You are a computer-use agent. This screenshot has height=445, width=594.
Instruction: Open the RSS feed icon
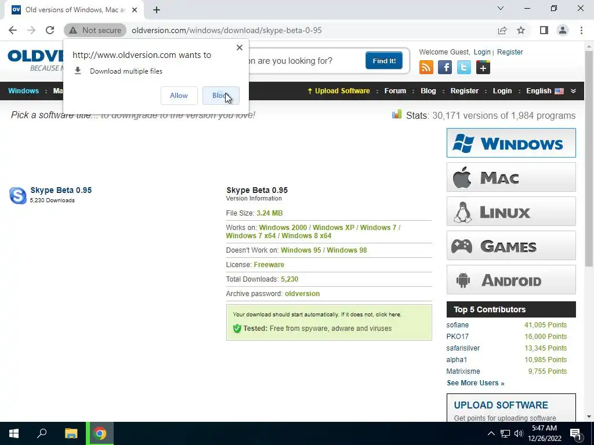(x=426, y=67)
